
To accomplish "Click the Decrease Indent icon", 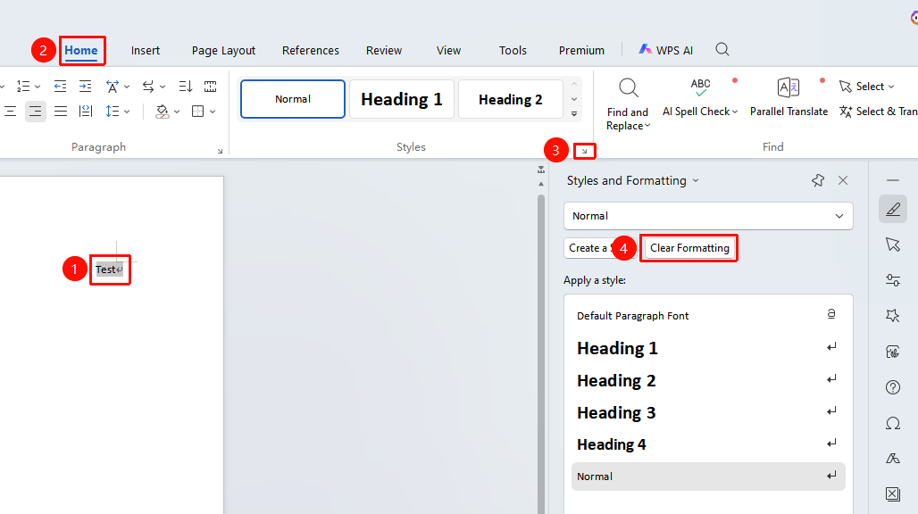I will 60,87.
